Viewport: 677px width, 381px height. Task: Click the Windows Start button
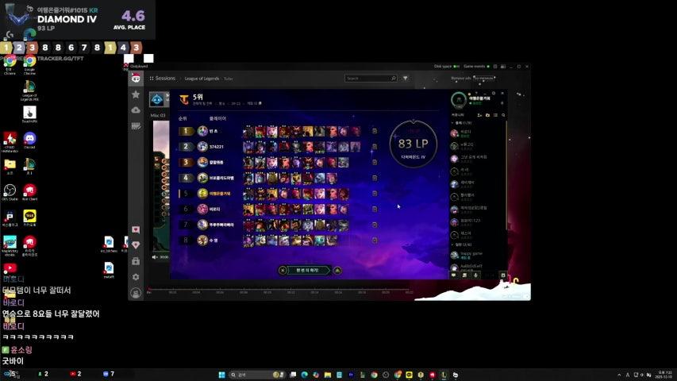tap(221, 375)
